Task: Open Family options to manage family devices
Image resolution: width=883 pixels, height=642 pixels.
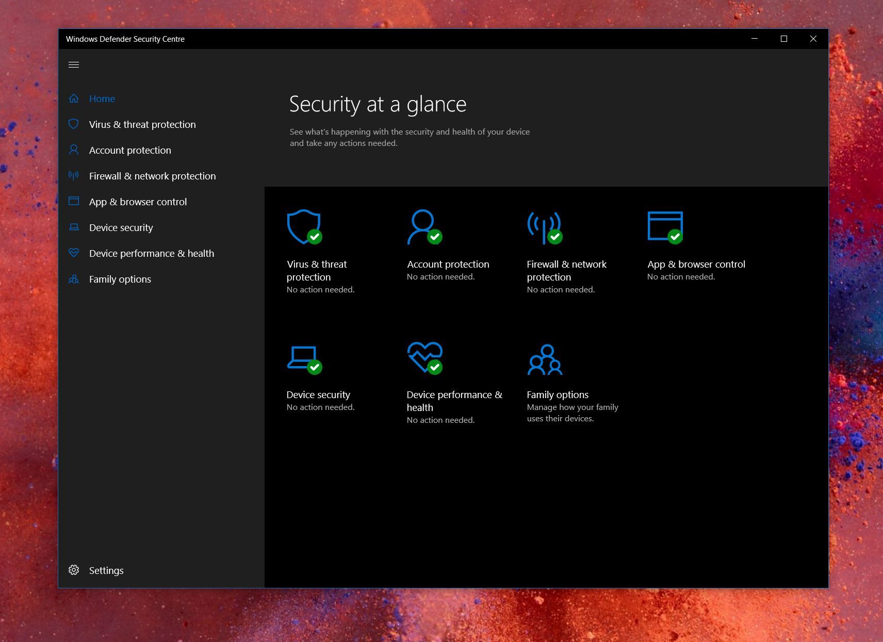Action: [x=558, y=394]
